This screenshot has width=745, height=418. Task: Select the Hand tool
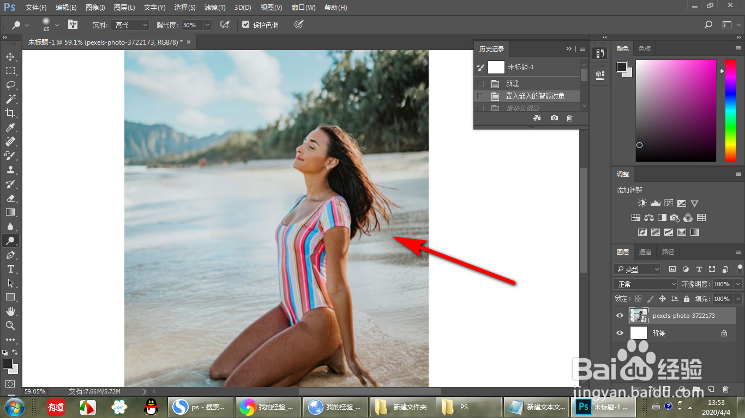[x=10, y=311]
